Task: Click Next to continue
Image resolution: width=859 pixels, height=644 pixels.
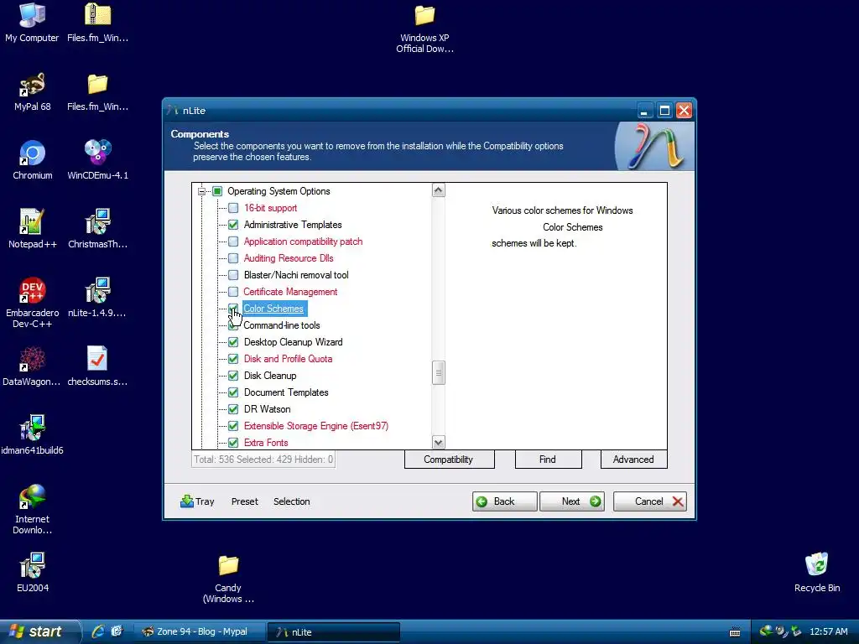Action: click(x=572, y=501)
